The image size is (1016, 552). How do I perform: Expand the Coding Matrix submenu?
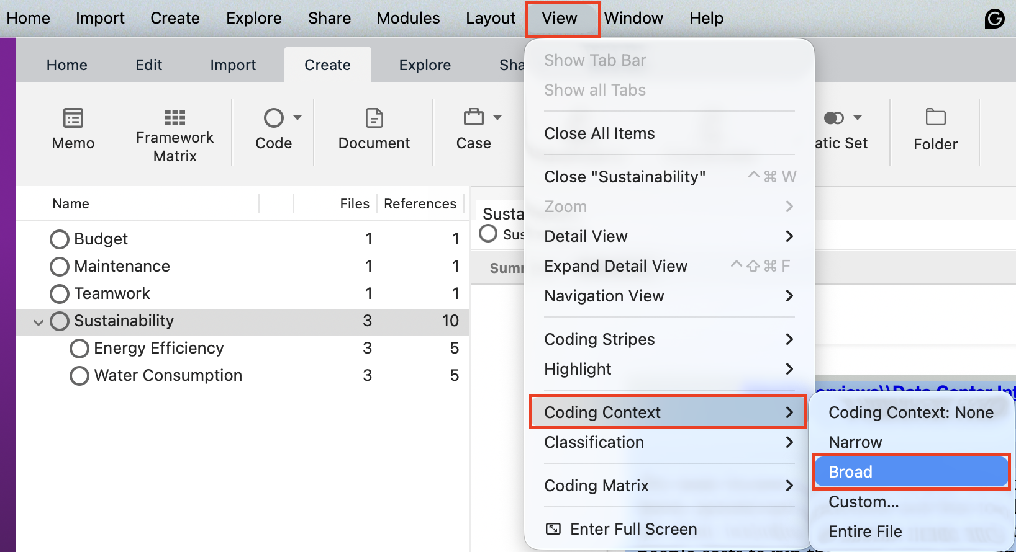point(789,486)
